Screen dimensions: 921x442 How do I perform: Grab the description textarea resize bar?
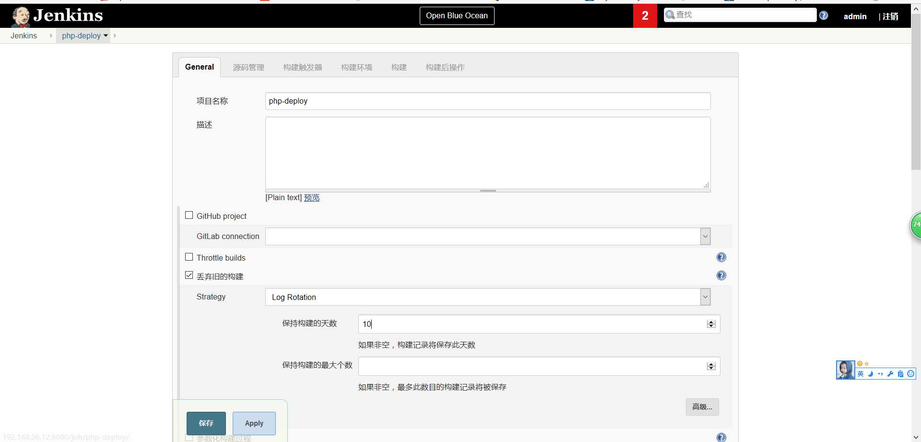(x=488, y=191)
